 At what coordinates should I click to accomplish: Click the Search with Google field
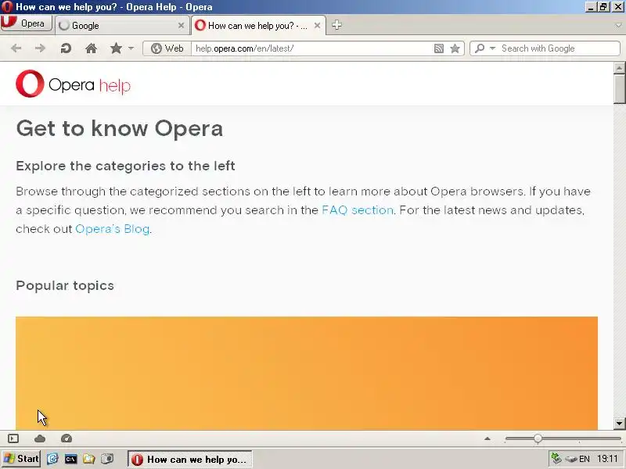coord(559,48)
